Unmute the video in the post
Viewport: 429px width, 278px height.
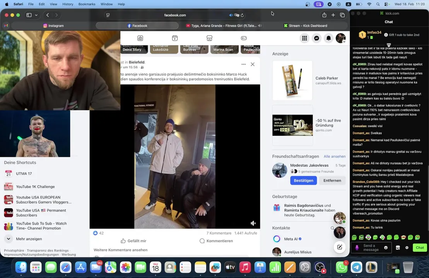(253, 224)
